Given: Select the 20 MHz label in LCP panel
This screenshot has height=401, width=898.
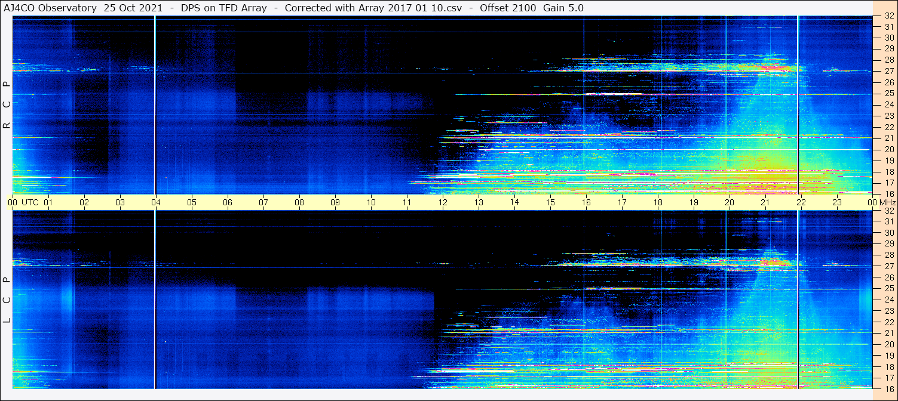Looking at the screenshot, I should pos(888,344).
